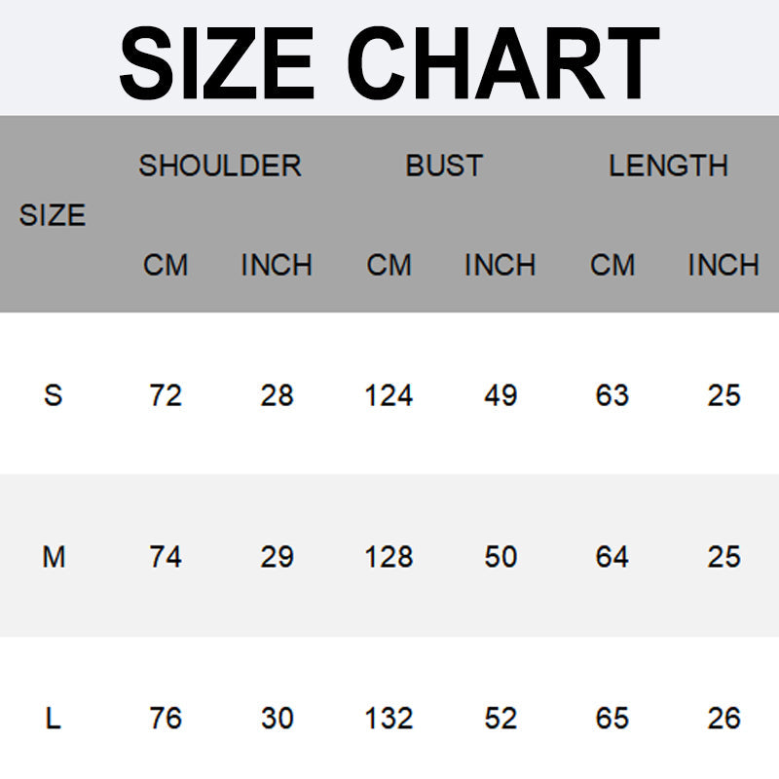Select the S size row label
779x779 pixels.
click(x=54, y=395)
